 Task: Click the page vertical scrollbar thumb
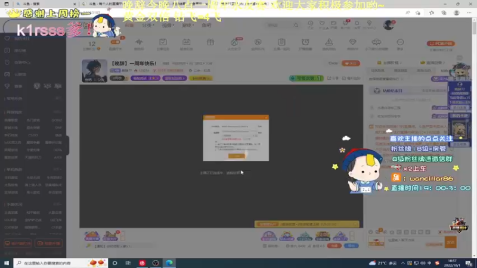tap(474, 27)
